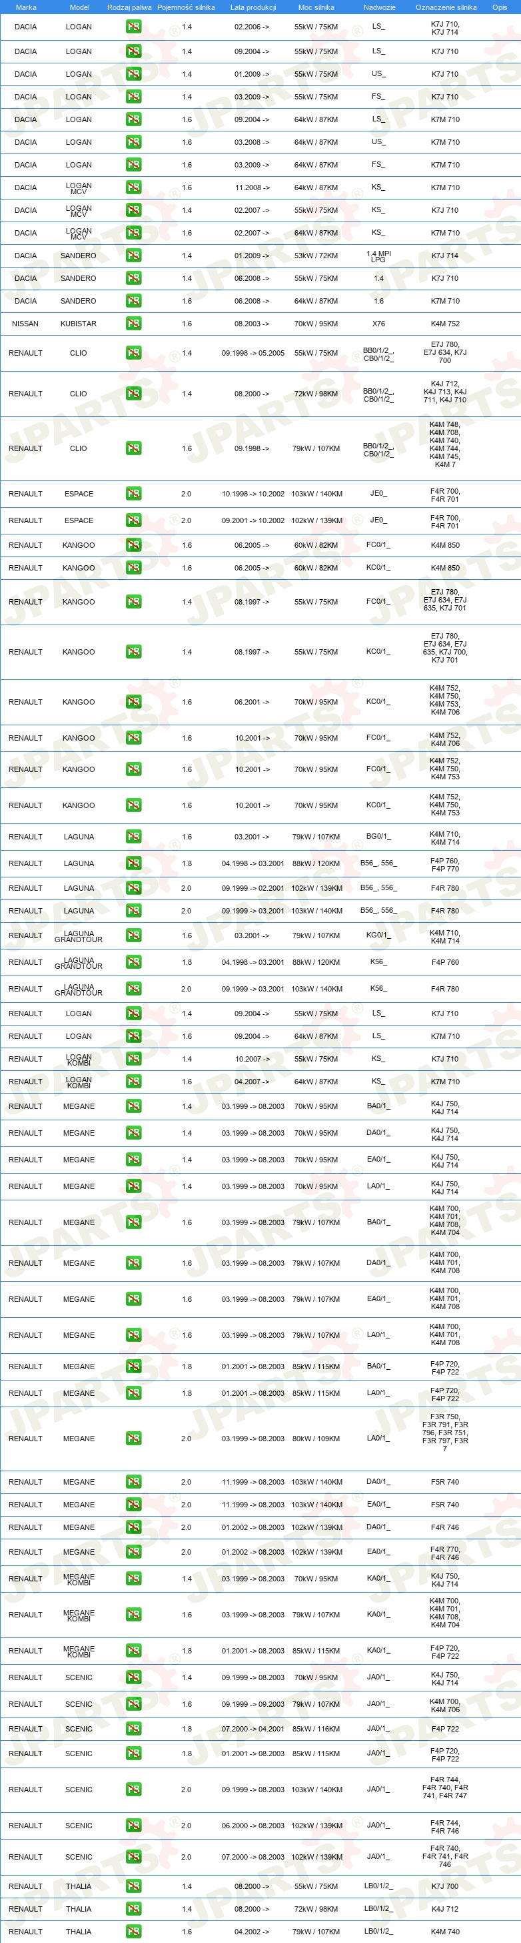521x1943 pixels.
Task: Click fuel icon in Espace 10.1998 -> 10.2002 row
Action: click(x=133, y=494)
